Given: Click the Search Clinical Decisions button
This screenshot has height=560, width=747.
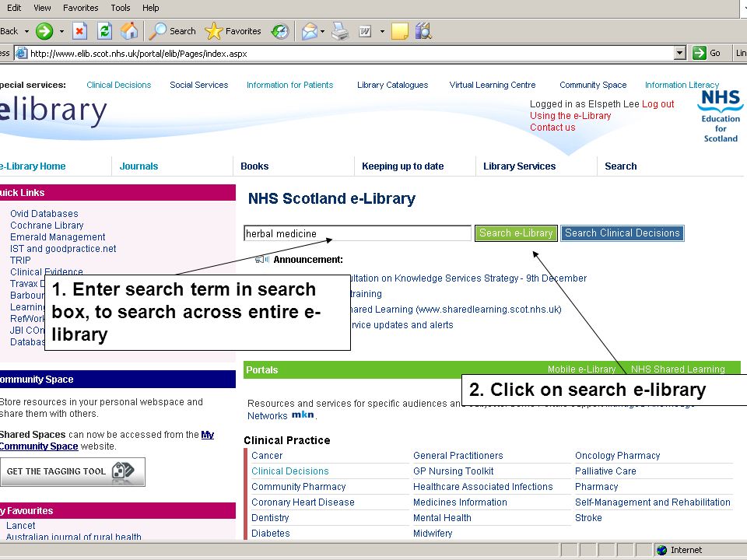Looking at the screenshot, I should click(622, 233).
